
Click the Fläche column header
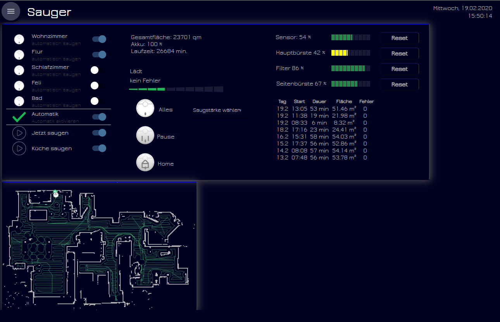344,101
